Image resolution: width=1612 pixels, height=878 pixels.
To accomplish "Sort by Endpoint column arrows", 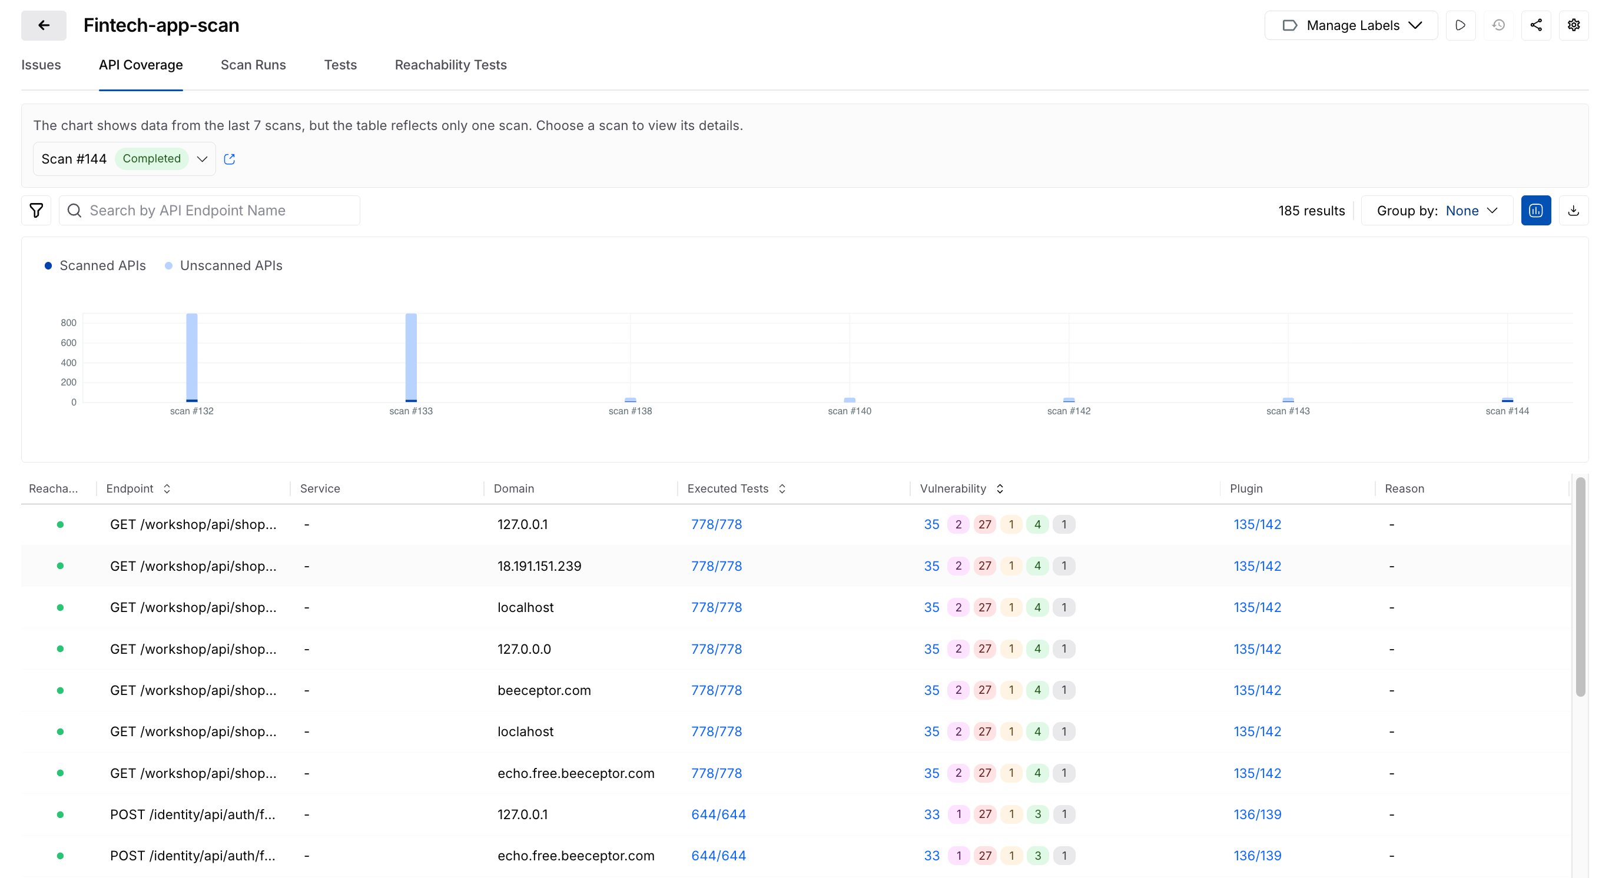I will click(167, 488).
